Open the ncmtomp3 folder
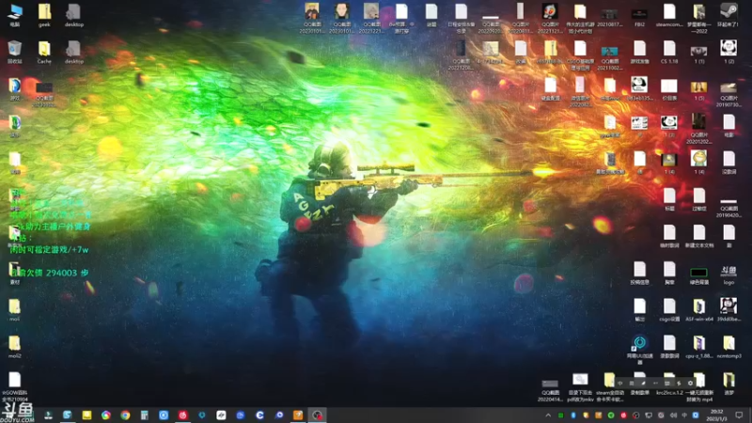The image size is (752, 423). [728, 347]
